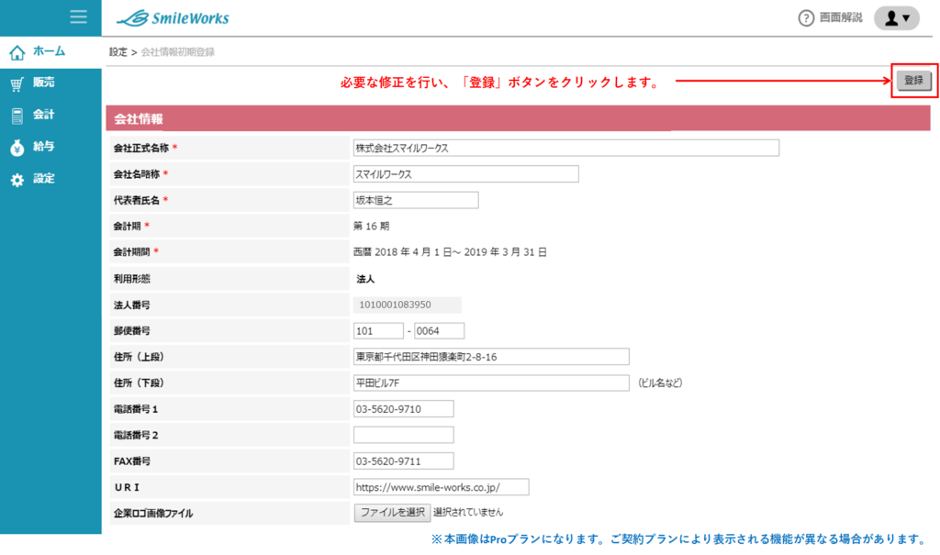Focus the 会社正式名称 field
This screenshot has height=555, width=940.
(x=565, y=148)
